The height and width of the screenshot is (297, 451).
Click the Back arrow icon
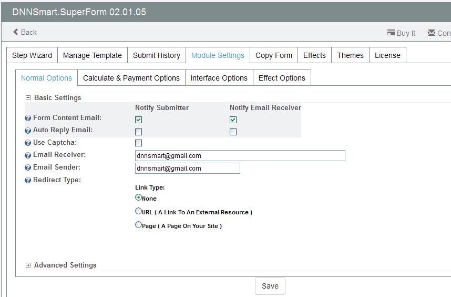click(x=16, y=32)
